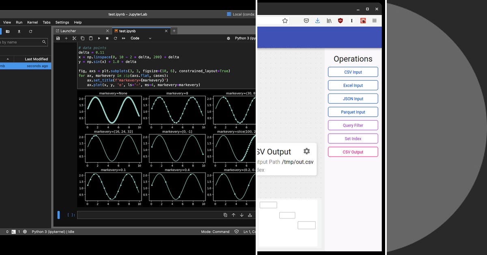Upload files into JupyterLab

coord(19,31)
